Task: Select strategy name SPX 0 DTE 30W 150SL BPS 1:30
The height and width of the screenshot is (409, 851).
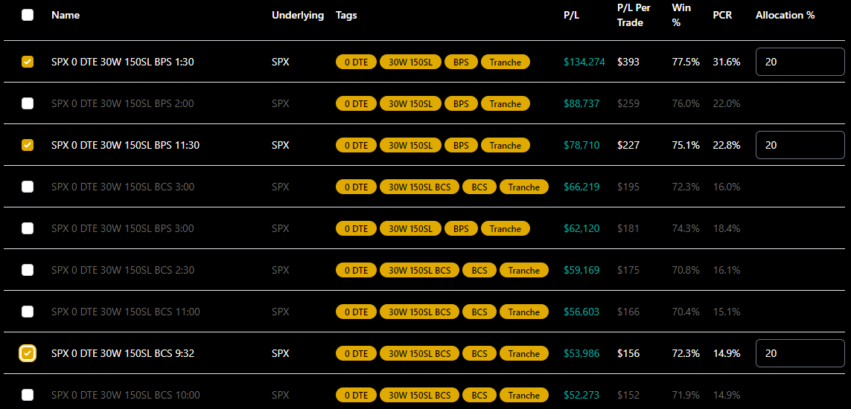Action: point(123,62)
